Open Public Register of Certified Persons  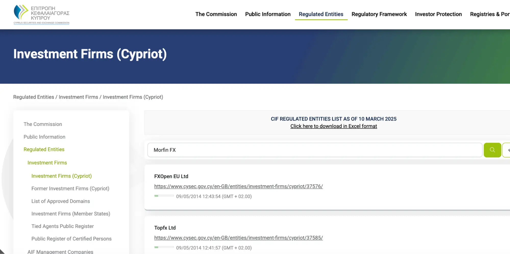[71, 238]
